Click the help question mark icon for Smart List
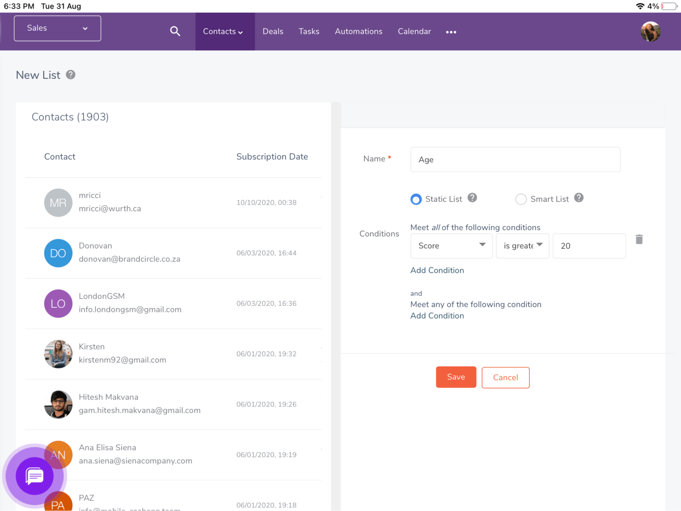The image size is (681, 511). (x=578, y=199)
